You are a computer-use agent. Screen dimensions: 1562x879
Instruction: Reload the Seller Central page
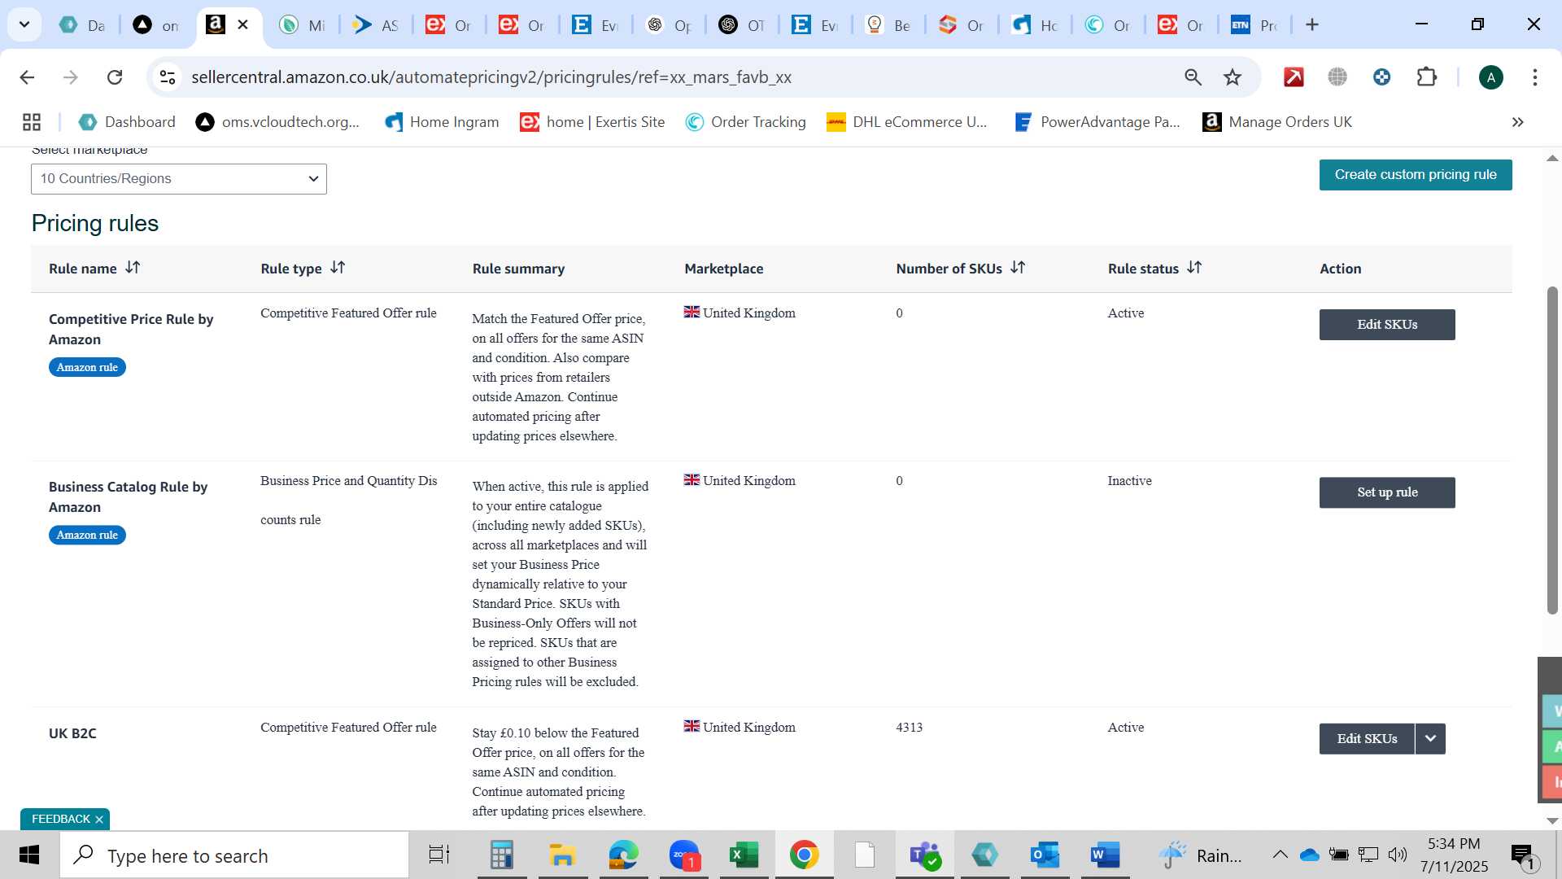pyautogui.click(x=115, y=77)
